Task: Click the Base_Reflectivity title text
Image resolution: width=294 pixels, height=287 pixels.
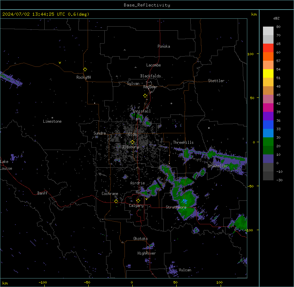Action: pos(147,5)
